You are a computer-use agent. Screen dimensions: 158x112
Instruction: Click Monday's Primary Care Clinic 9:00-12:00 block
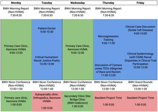pos(16,49)
